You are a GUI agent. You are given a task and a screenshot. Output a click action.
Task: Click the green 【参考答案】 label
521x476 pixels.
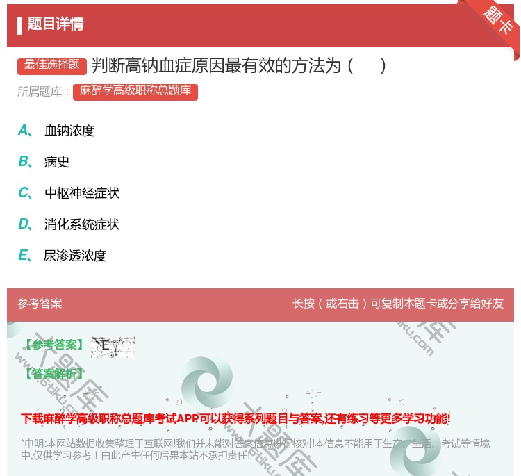coord(54,345)
